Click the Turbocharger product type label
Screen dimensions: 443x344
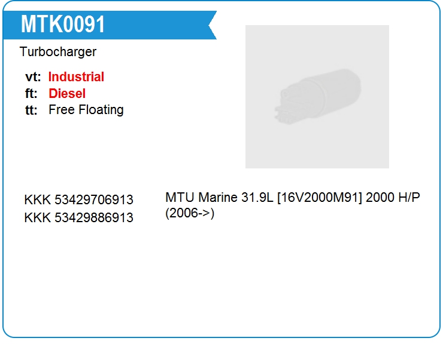pyautogui.click(x=58, y=52)
